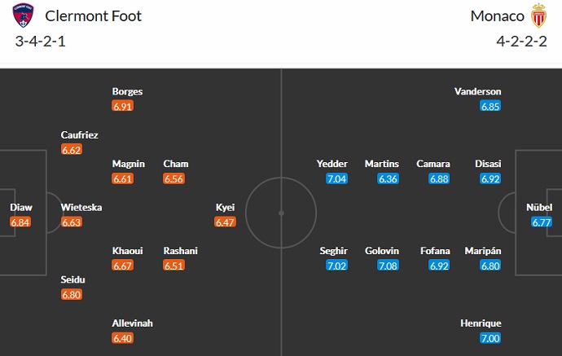Open Wieteska's player name
The image size is (562, 356).
[81, 207]
